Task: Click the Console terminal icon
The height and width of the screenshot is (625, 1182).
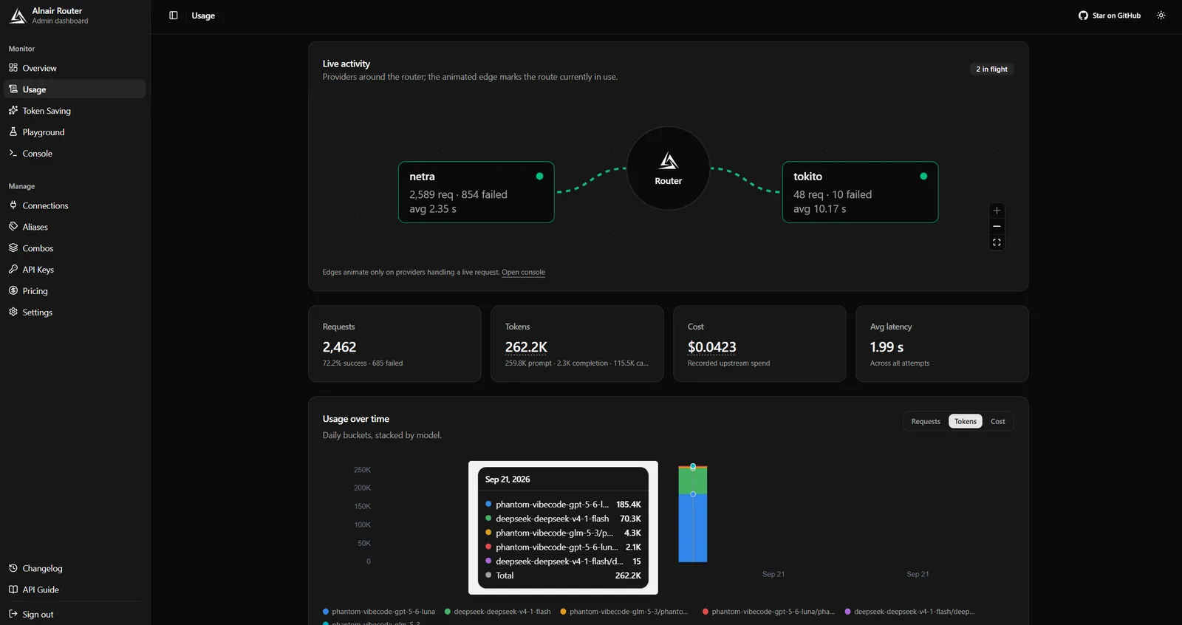Action: coord(13,153)
